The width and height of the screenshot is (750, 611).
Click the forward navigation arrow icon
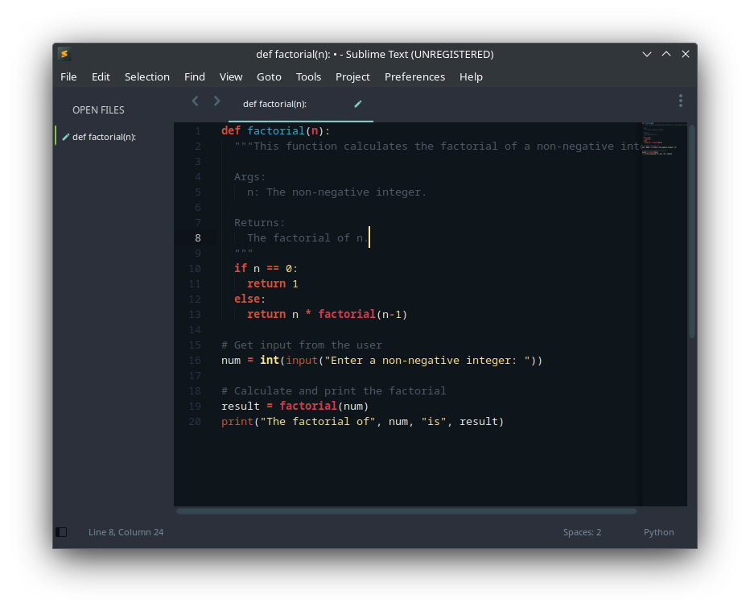pyautogui.click(x=216, y=101)
